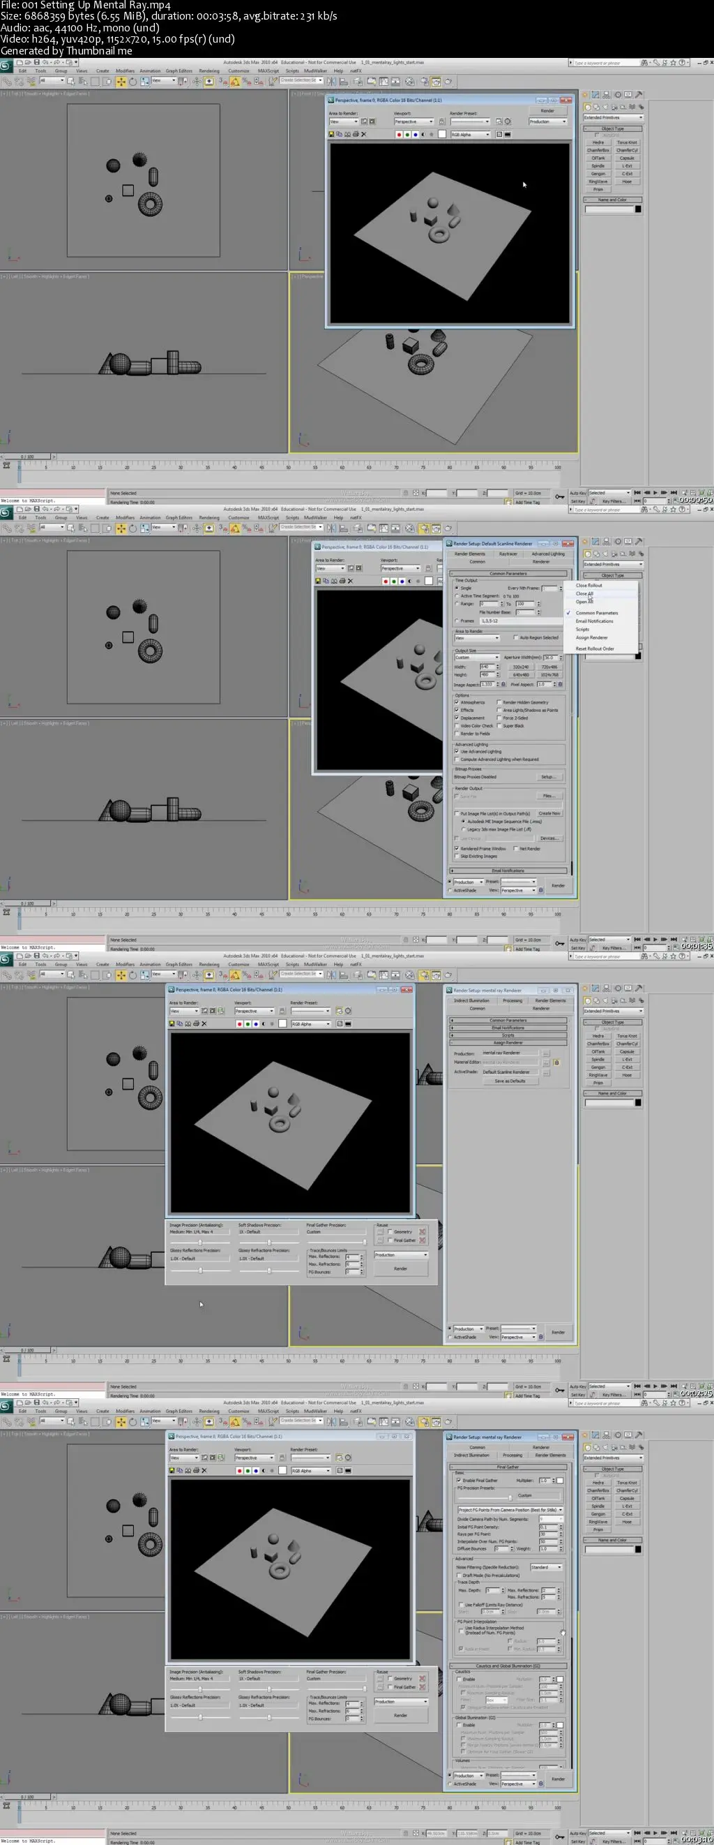
Task: Choose Open All in rollout context menu
Action: coord(584,602)
